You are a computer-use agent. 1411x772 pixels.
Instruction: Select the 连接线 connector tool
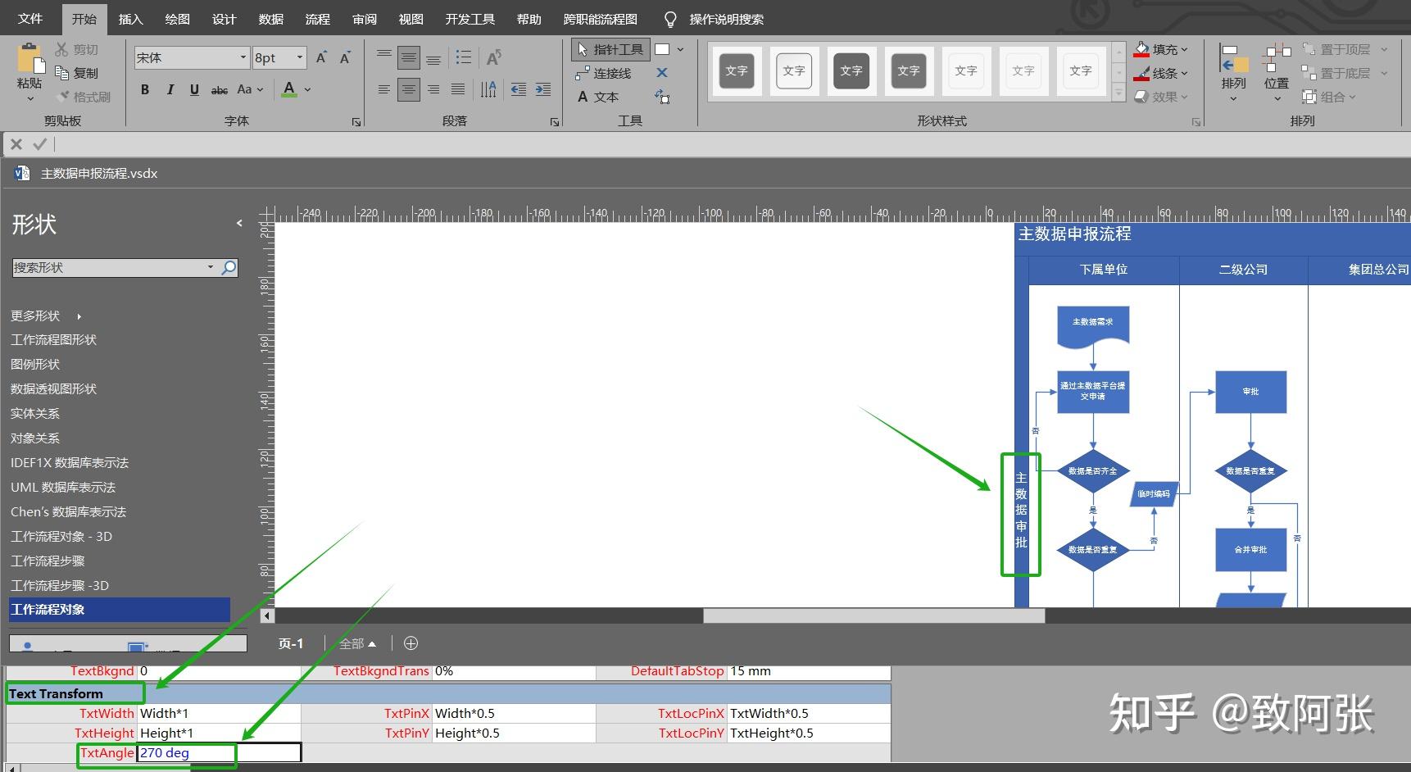606,73
